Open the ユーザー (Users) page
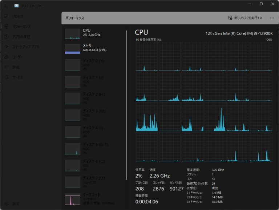The width and height of the screenshot is (279, 210). (6, 57)
